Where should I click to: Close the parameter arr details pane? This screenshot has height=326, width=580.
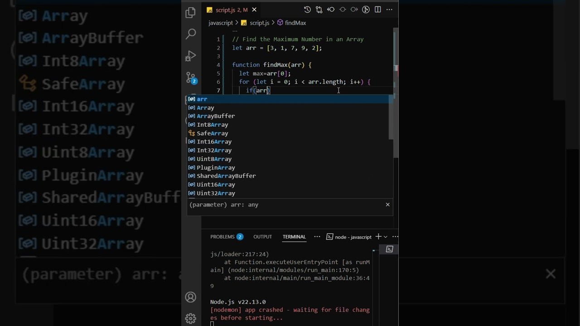coord(388,205)
